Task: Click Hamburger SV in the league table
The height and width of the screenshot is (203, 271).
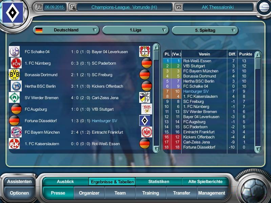Action: click(196, 91)
